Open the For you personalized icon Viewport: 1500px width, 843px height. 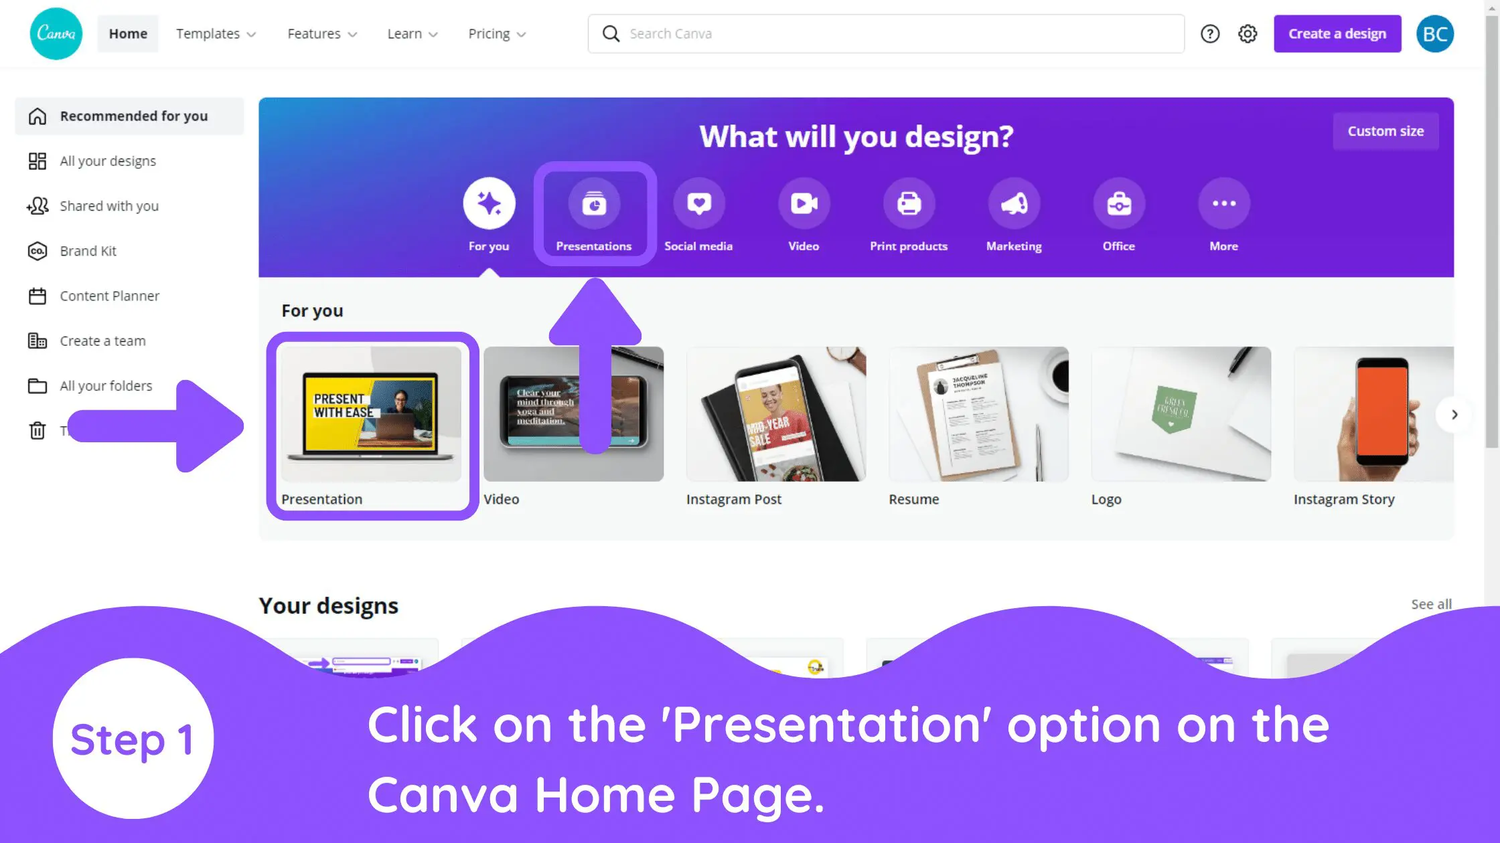(x=488, y=203)
